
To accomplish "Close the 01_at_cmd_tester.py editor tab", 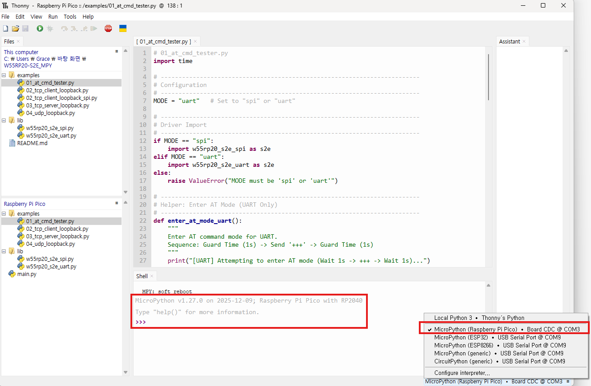I will 195,42.
